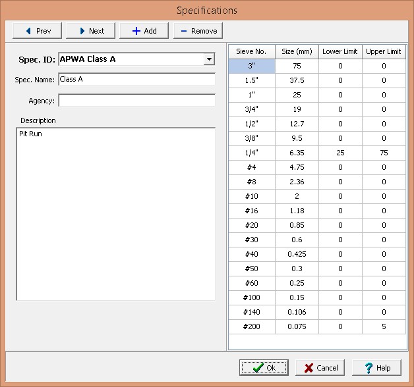Image resolution: width=414 pixels, height=387 pixels.
Task: Click the Sieve No. column header
Action: pyautogui.click(x=251, y=51)
